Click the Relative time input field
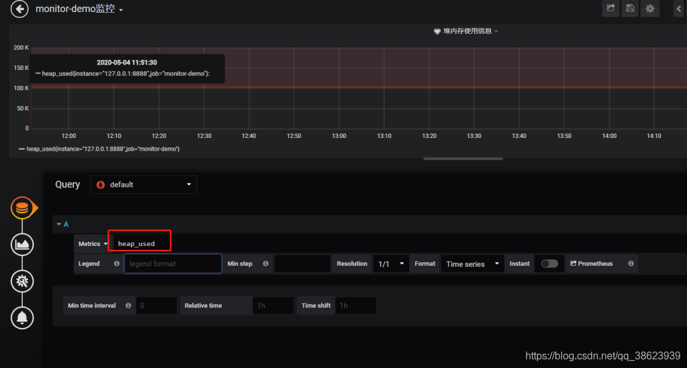Image resolution: width=687 pixels, height=368 pixels. click(x=273, y=306)
